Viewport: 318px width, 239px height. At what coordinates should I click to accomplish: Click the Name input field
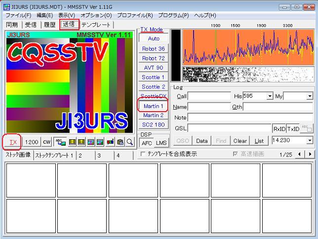coord(209,107)
